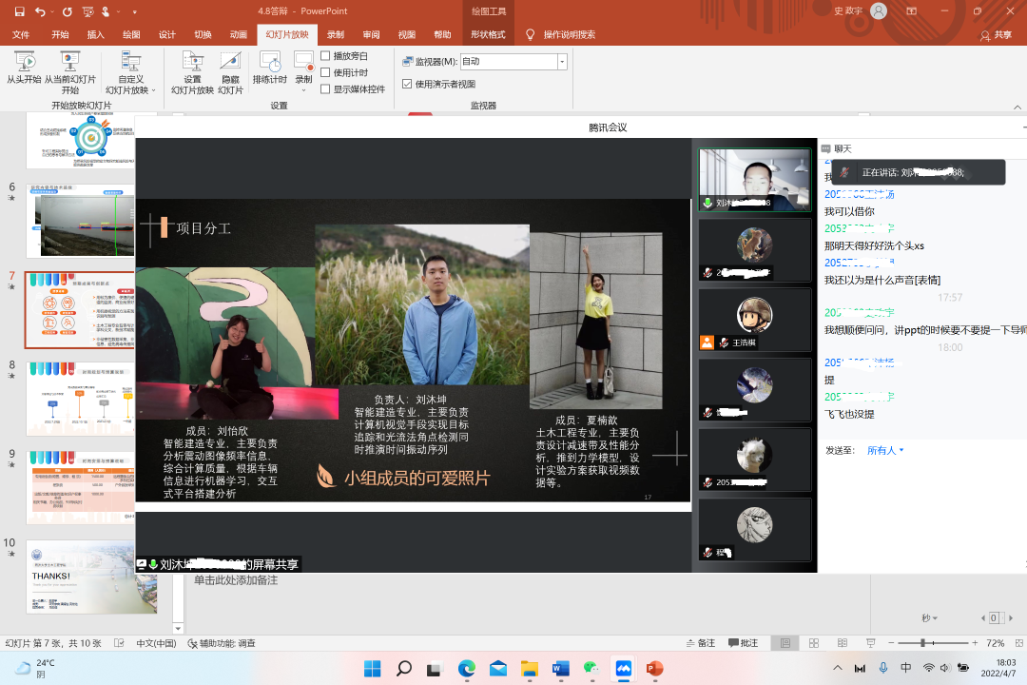Open Mail app from the taskbar
1027x685 pixels.
point(497,669)
